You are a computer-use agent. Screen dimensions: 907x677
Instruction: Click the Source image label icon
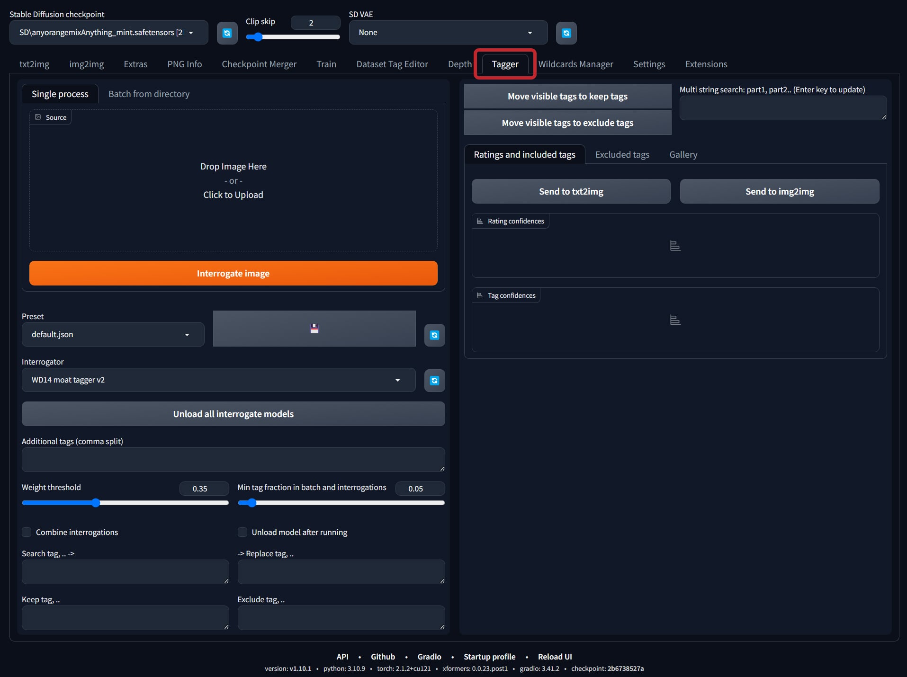point(38,117)
